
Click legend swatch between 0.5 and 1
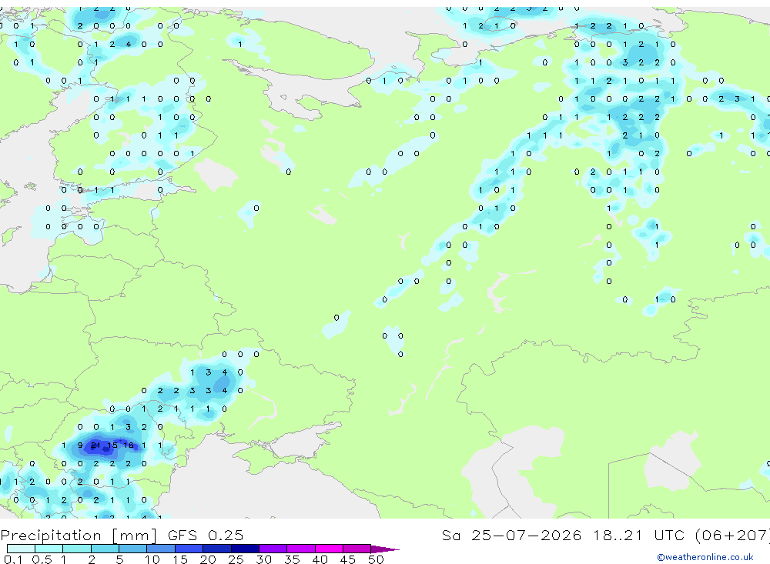pyautogui.click(x=49, y=549)
